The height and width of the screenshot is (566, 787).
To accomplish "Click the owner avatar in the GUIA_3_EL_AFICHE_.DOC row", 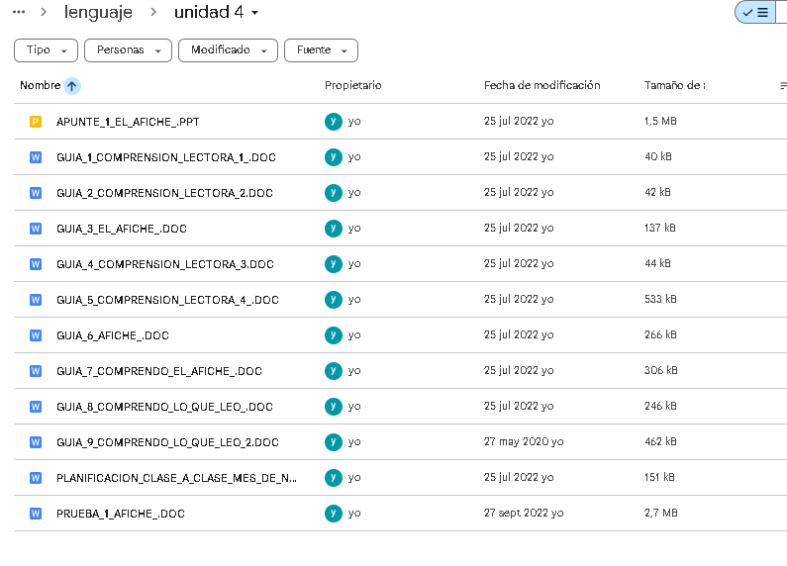I will [x=334, y=229].
